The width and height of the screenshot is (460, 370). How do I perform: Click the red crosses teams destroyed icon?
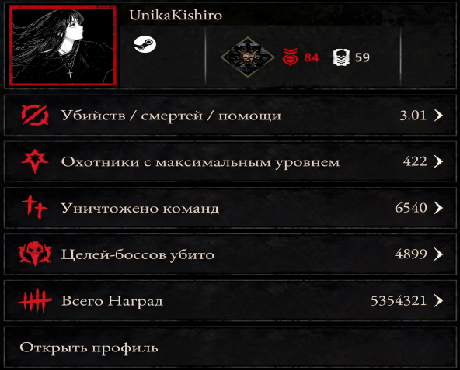(x=34, y=207)
